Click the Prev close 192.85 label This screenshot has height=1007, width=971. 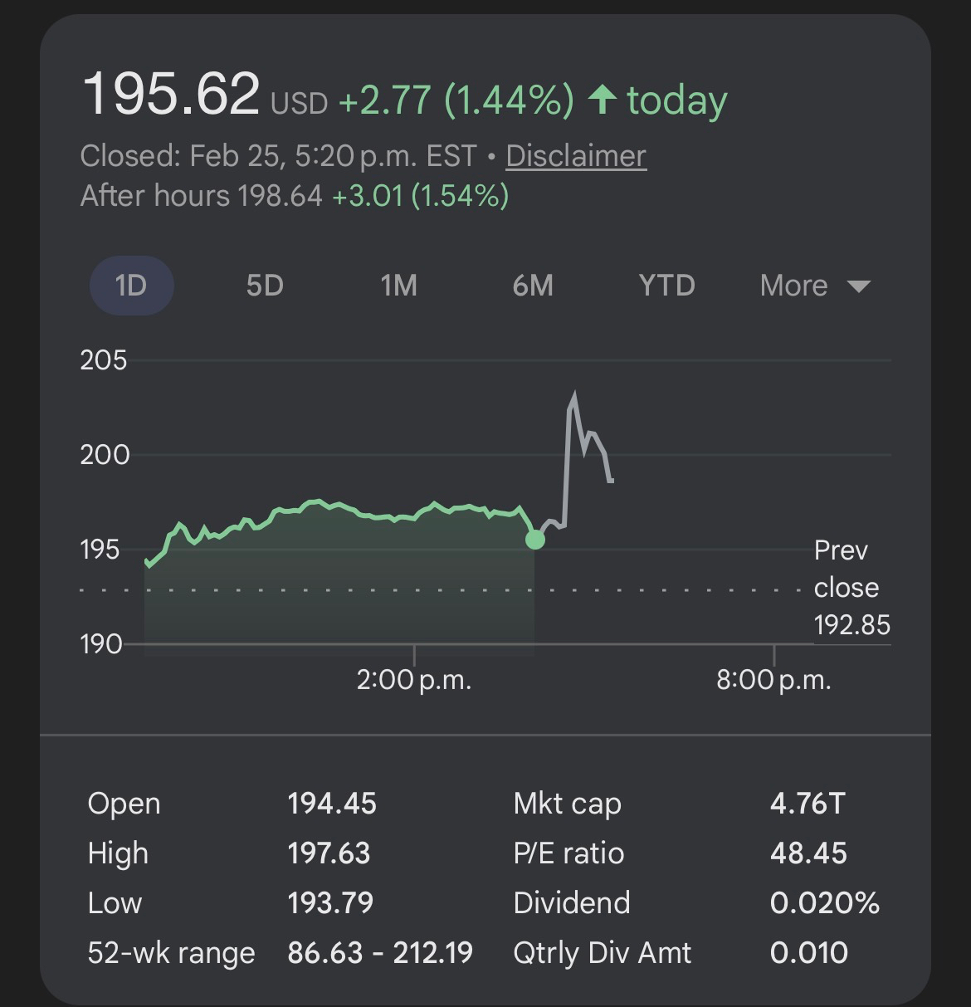coord(851,588)
